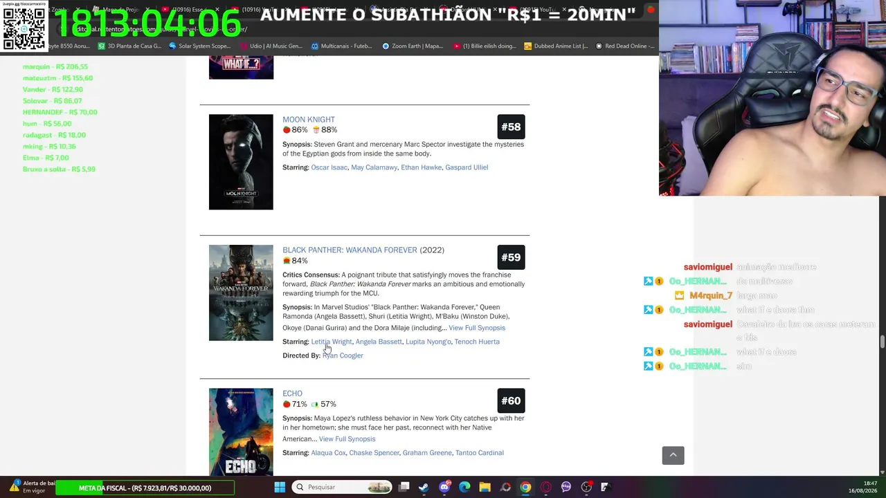Open the Echo title link
This screenshot has width=886, height=498.
point(292,394)
